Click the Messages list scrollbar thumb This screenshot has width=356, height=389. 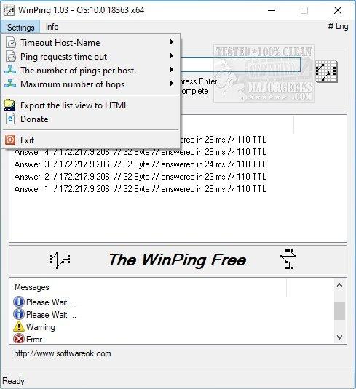point(339,311)
